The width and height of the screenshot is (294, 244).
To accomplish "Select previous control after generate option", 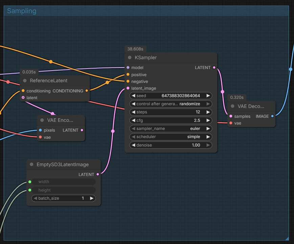I will [133, 104].
